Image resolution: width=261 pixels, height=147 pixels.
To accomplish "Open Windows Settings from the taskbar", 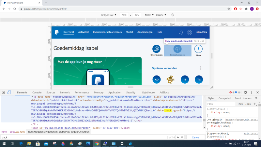I will (122, 143).
